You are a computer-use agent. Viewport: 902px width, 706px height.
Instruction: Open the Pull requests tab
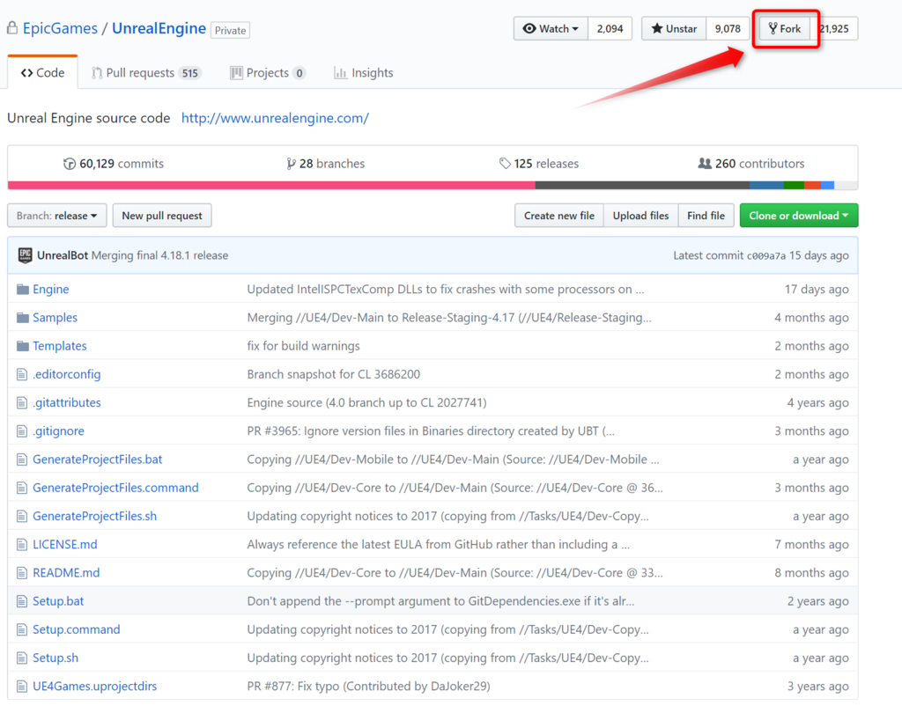[x=146, y=73]
